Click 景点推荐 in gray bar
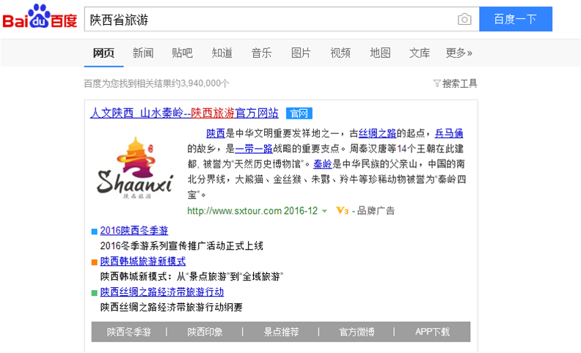The width and height of the screenshot is (581, 353). (x=281, y=332)
